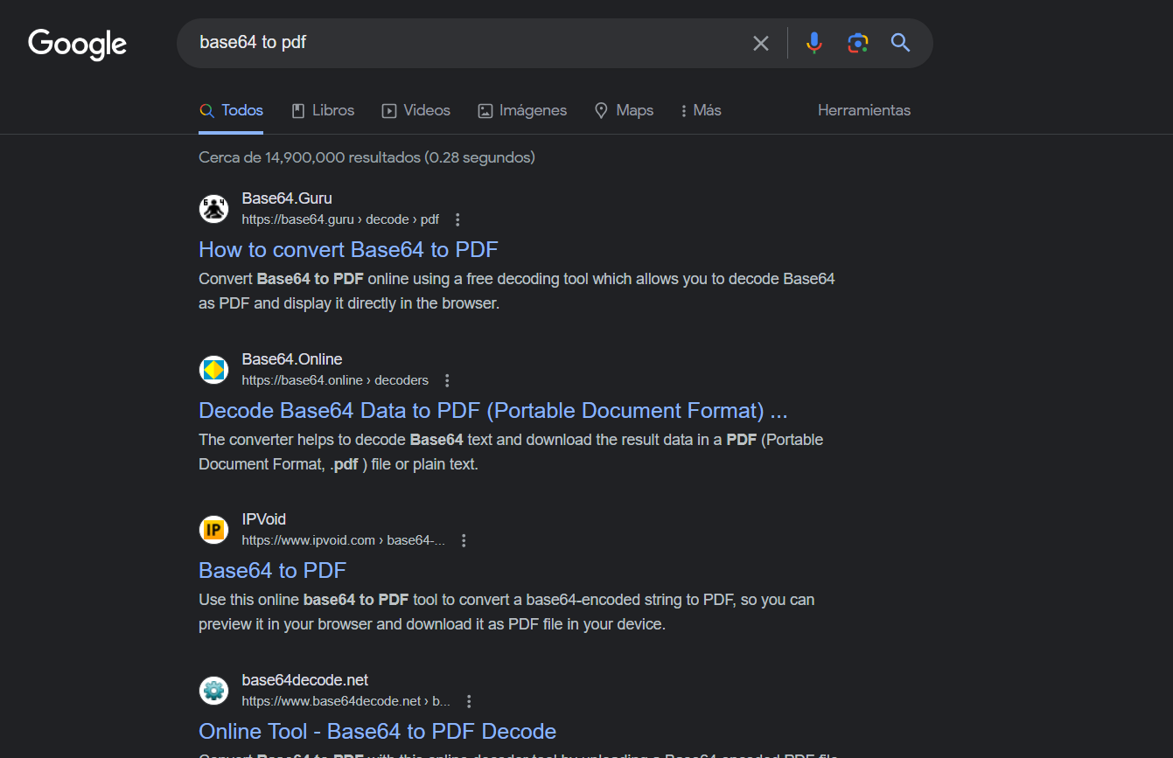Open Google Lens image search
This screenshot has width=1173, height=758.
click(858, 43)
